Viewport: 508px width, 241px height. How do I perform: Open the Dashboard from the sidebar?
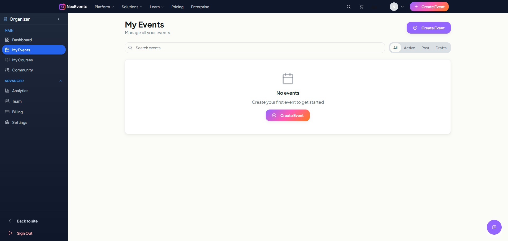click(x=22, y=40)
